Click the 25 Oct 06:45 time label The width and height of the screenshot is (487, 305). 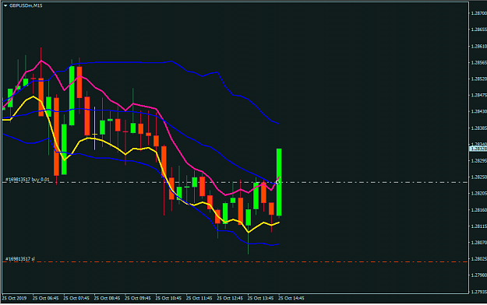click(46, 298)
